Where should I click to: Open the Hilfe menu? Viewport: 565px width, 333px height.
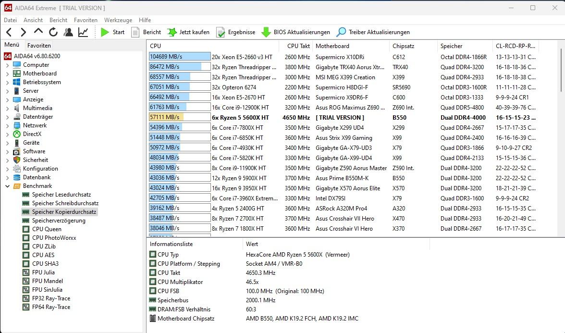point(145,20)
